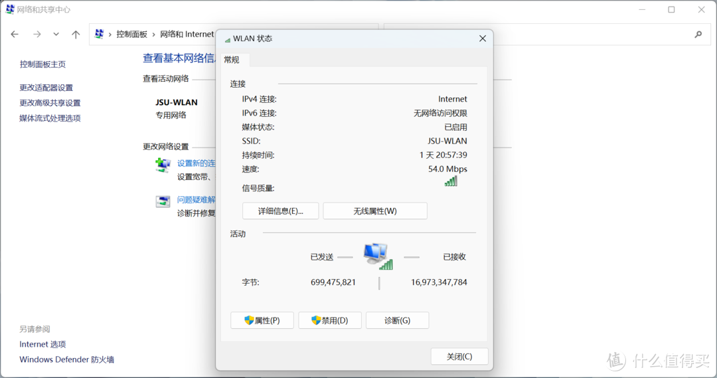Viewport: 717px width, 378px height.
Task: Minimize the 网络和共享中心 window
Action: (642, 9)
